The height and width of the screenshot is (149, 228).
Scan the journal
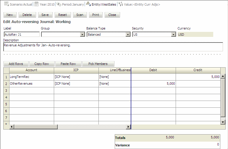click(80, 15)
